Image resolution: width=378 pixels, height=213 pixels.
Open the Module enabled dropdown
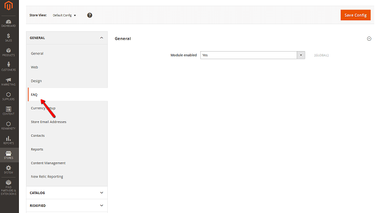point(252,55)
